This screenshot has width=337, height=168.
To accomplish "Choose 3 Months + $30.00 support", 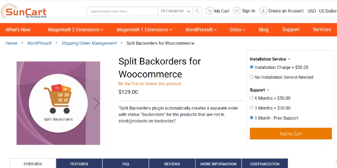I will pos(252,108).
